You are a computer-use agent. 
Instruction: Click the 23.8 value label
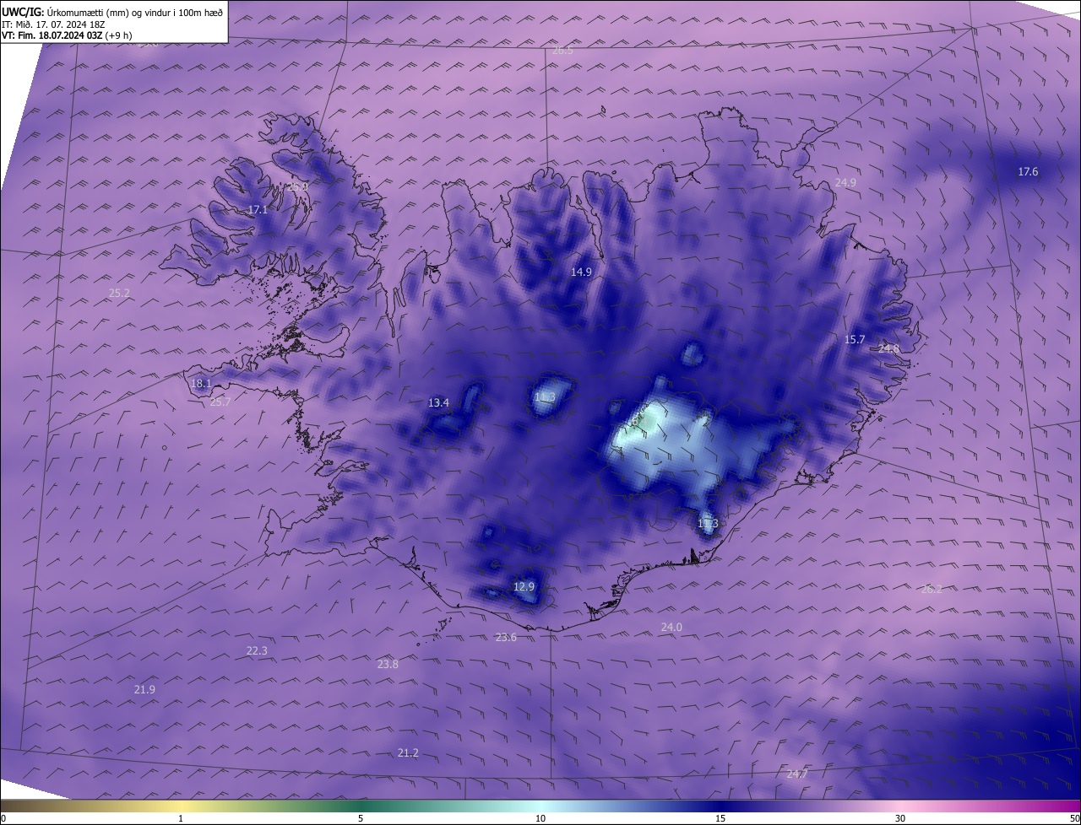(388, 664)
